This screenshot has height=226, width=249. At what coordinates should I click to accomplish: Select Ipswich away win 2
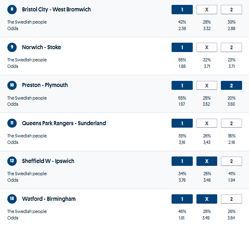pyautogui.click(x=231, y=161)
